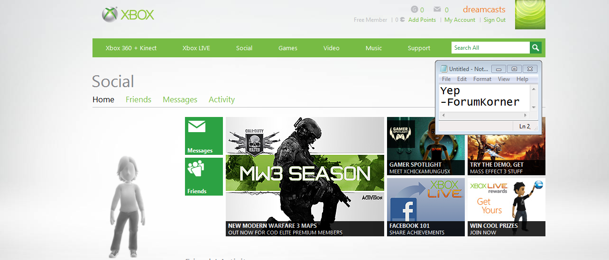Screen dimensions: 609x260
Task: Open the MW3 Season banner
Action: [305, 177]
